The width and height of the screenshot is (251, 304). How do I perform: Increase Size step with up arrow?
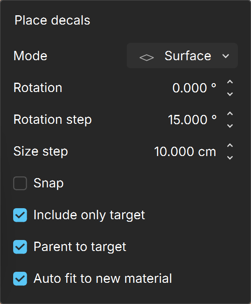[230, 145]
